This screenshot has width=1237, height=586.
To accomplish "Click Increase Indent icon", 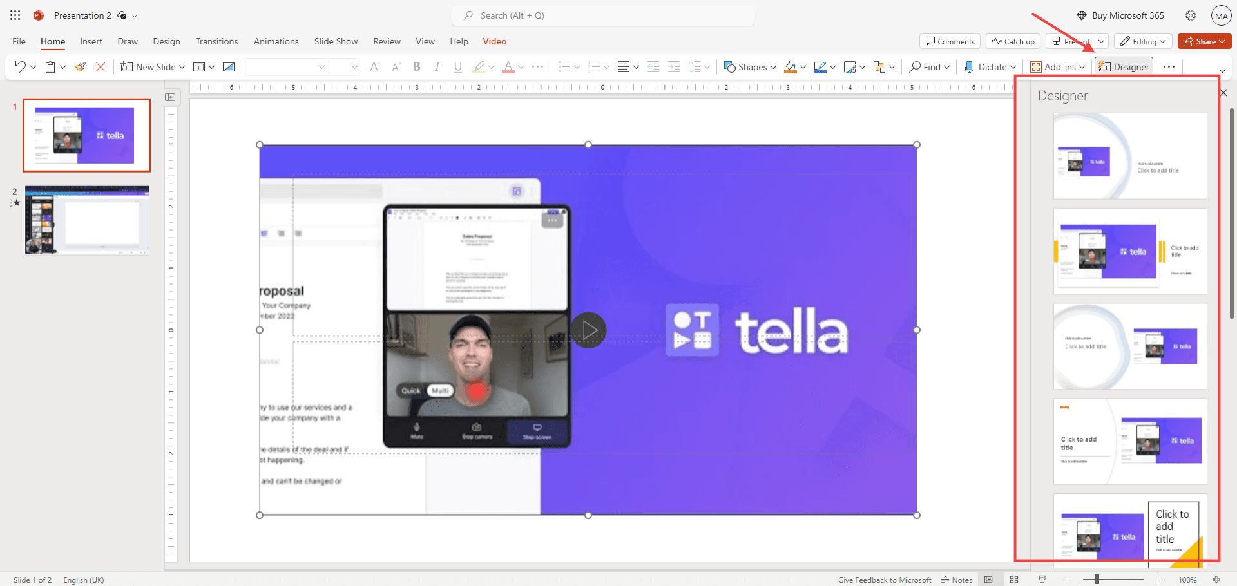I will 674,66.
